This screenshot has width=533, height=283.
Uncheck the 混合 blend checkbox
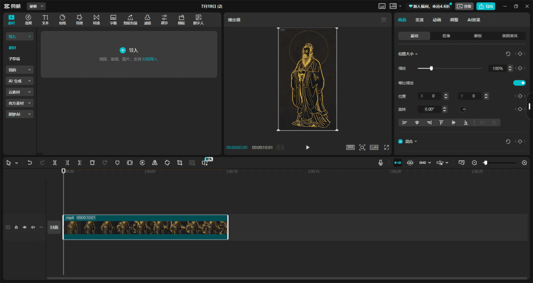(x=400, y=141)
